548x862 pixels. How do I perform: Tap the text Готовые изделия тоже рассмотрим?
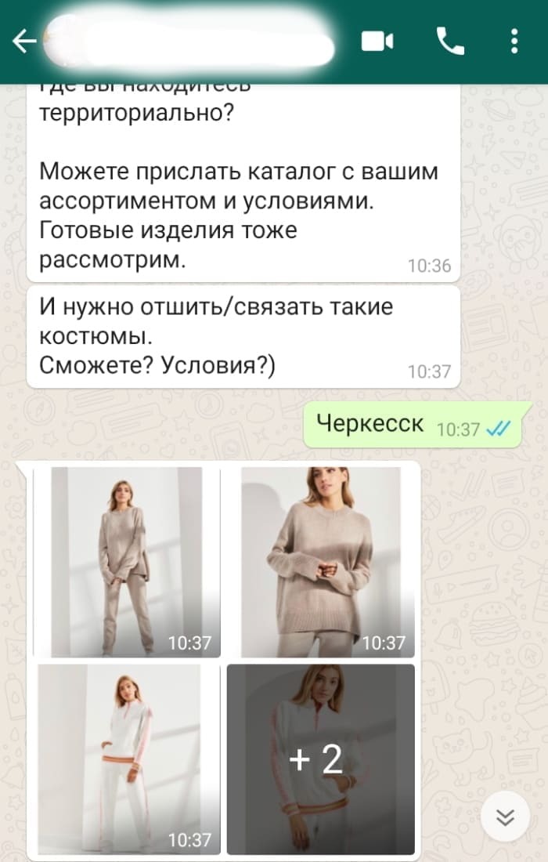tap(168, 244)
